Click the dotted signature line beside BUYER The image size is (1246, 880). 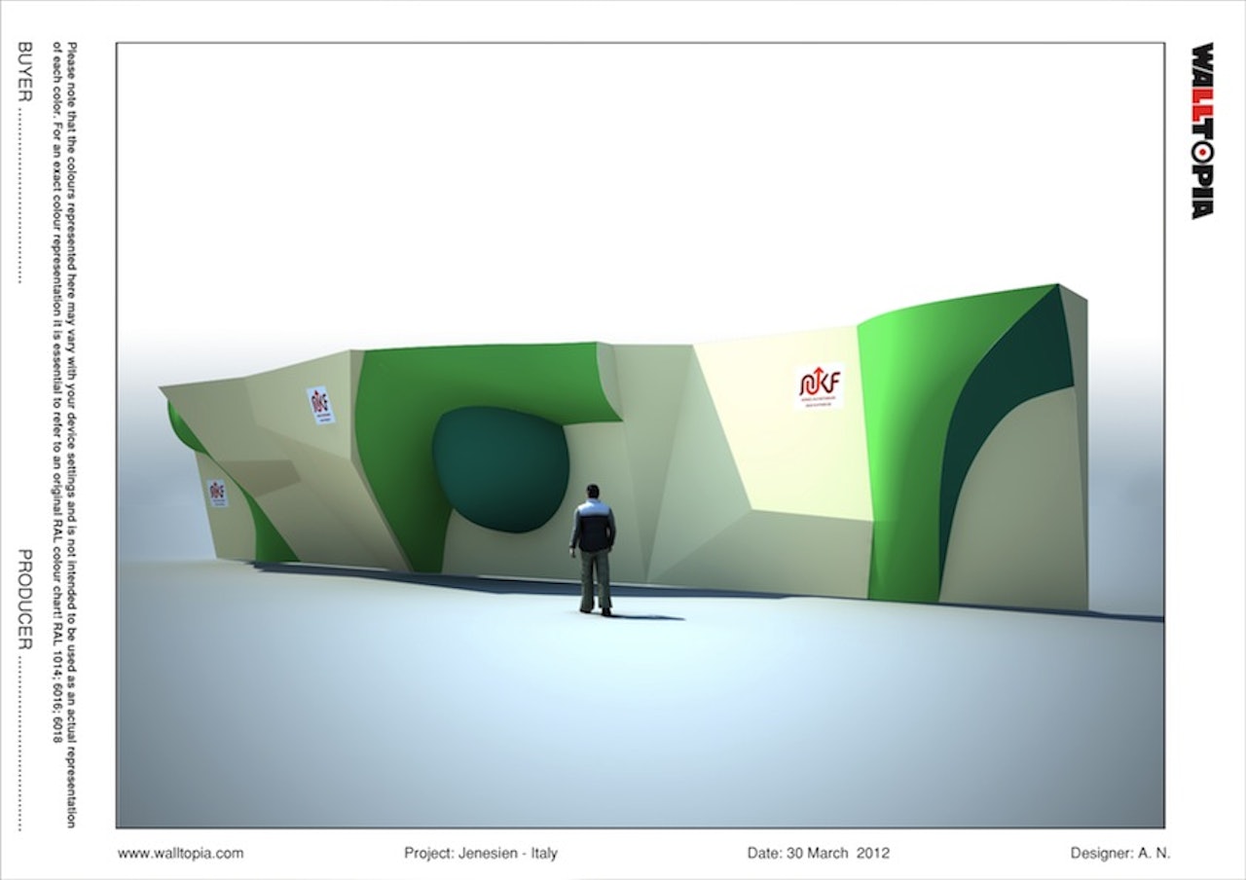(21, 195)
